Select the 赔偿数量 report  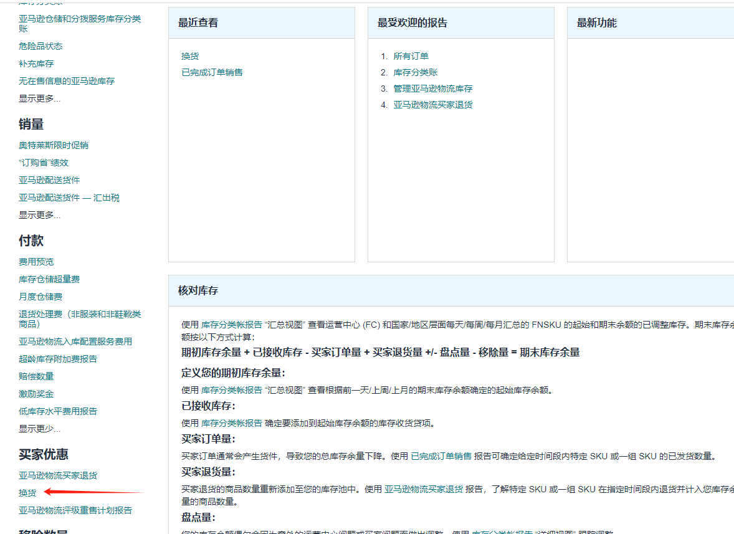click(x=36, y=376)
